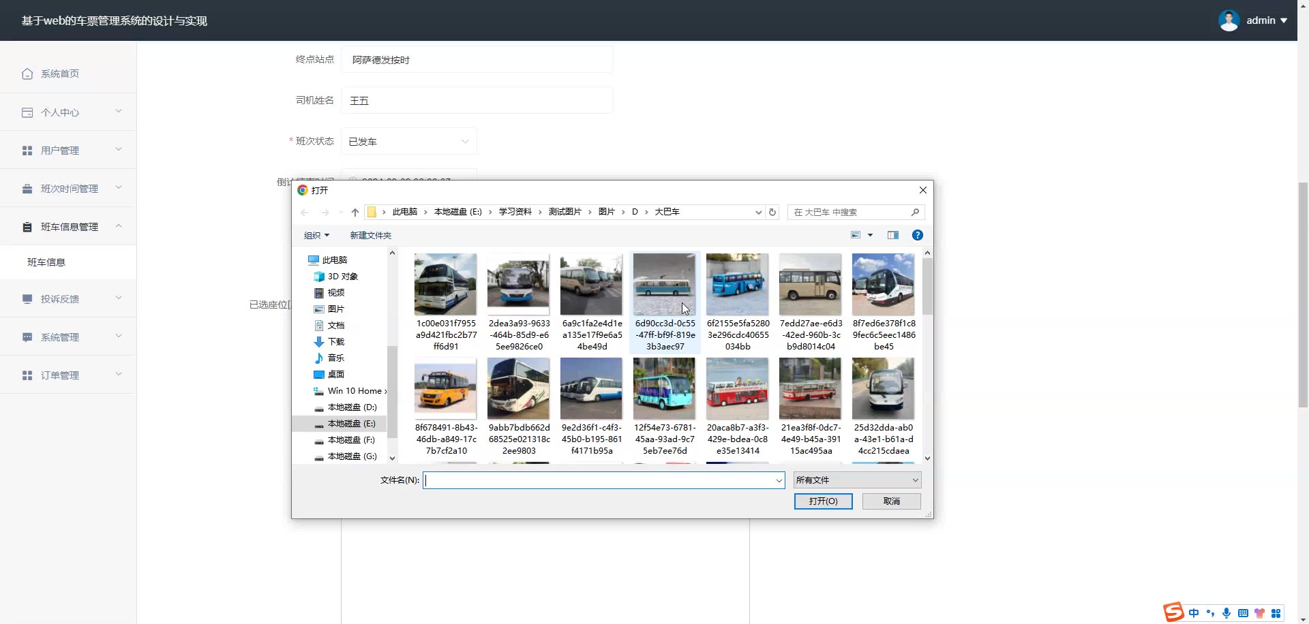
Task: Click the up-one-level arrow in file dialog
Action: [x=355, y=213]
